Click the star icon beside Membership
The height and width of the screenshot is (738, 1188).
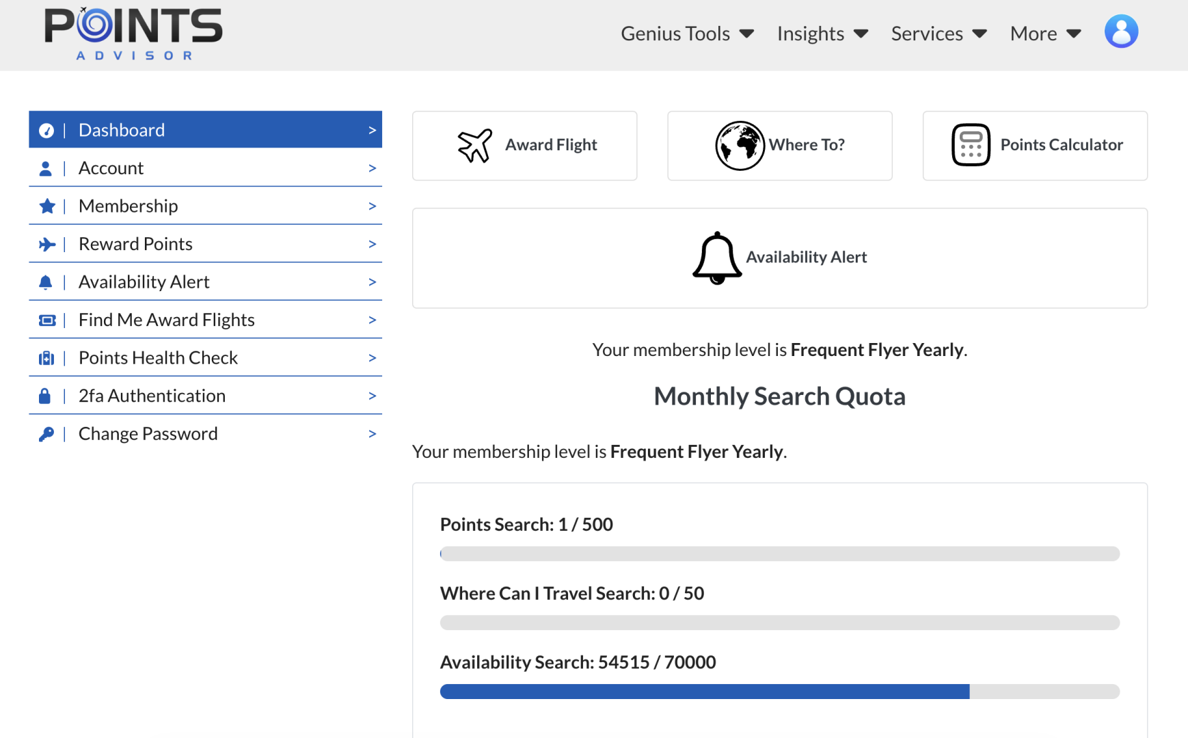coord(46,206)
